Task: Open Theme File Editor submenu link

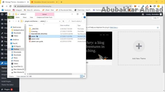Action: [7, 85]
